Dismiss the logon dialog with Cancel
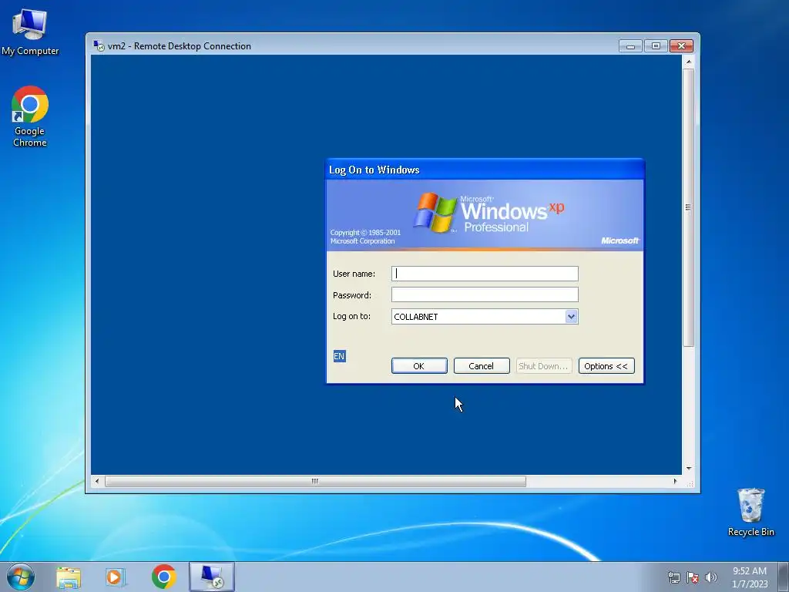This screenshot has height=592, width=789. (482, 366)
